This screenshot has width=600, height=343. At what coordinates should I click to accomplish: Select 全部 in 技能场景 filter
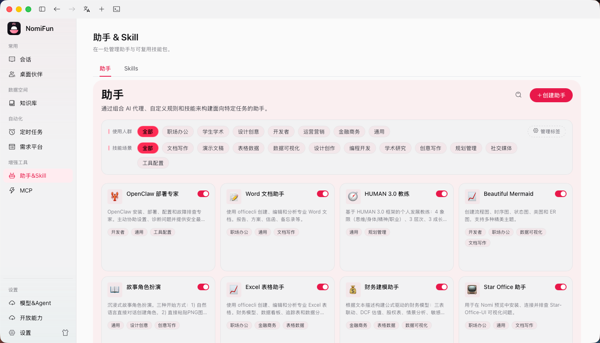click(148, 148)
